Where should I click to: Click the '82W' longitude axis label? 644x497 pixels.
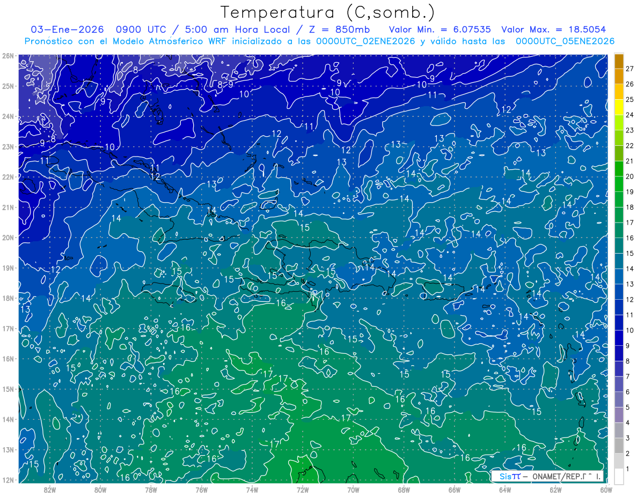(x=50, y=489)
